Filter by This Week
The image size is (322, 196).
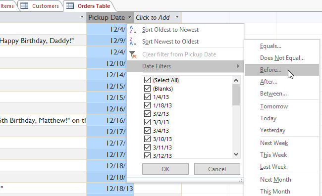pyautogui.click(x=282, y=155)
